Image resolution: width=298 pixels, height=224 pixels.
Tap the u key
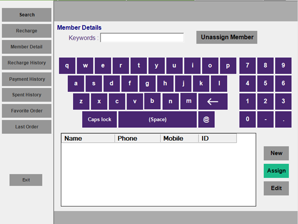(174, 65)
